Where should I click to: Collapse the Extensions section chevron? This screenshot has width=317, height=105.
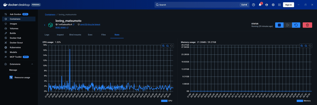(32, 64)
